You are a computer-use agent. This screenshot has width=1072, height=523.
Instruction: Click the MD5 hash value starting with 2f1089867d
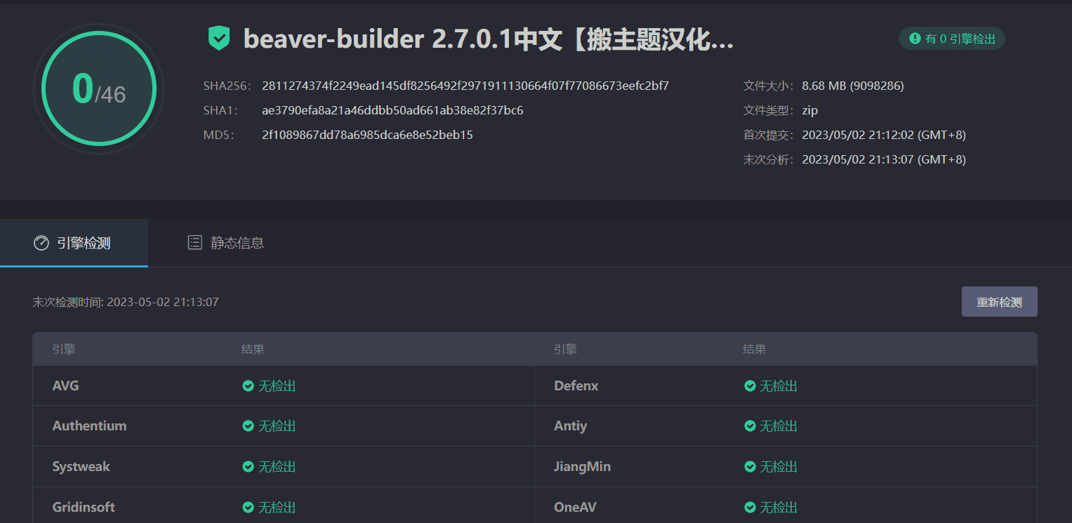click(x=367, y=135)
